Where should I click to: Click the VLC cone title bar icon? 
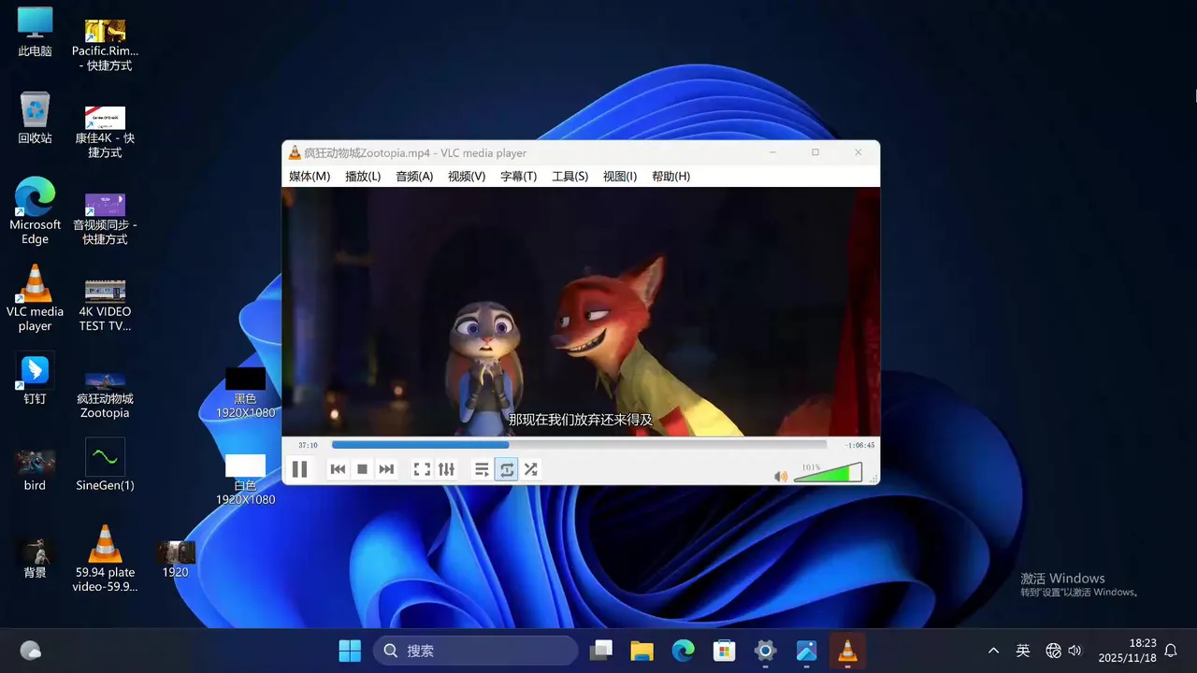[x=295, y=152]
